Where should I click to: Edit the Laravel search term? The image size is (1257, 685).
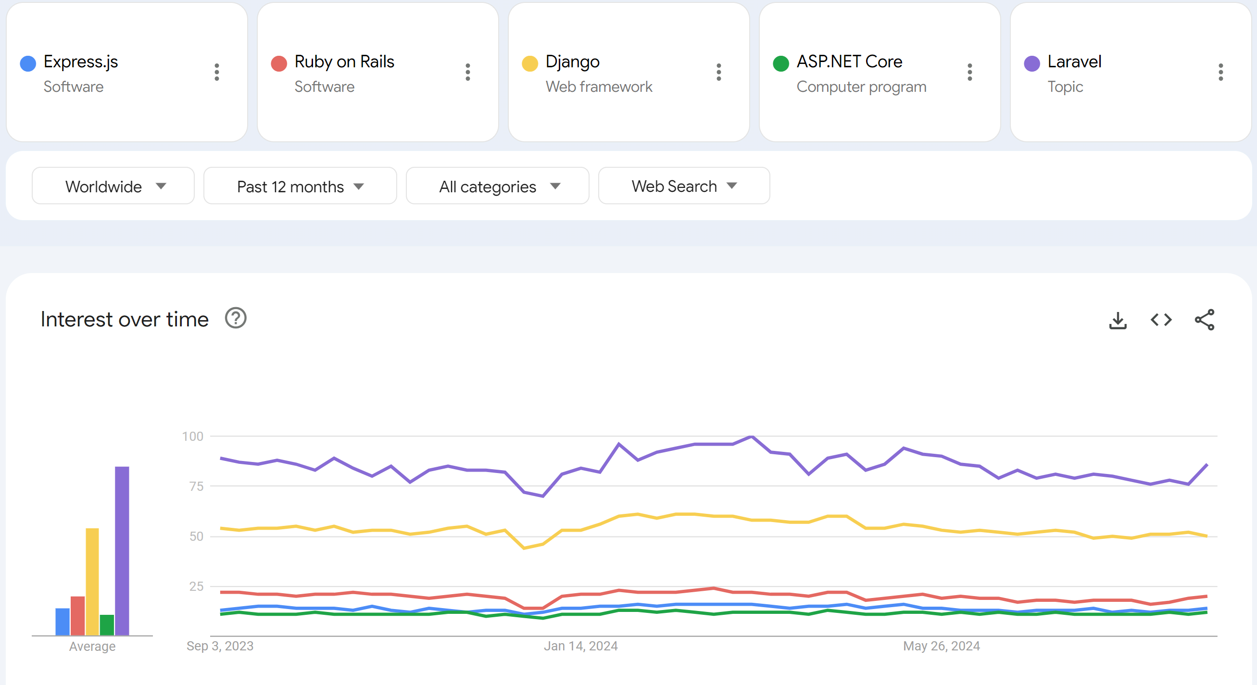1074,62
